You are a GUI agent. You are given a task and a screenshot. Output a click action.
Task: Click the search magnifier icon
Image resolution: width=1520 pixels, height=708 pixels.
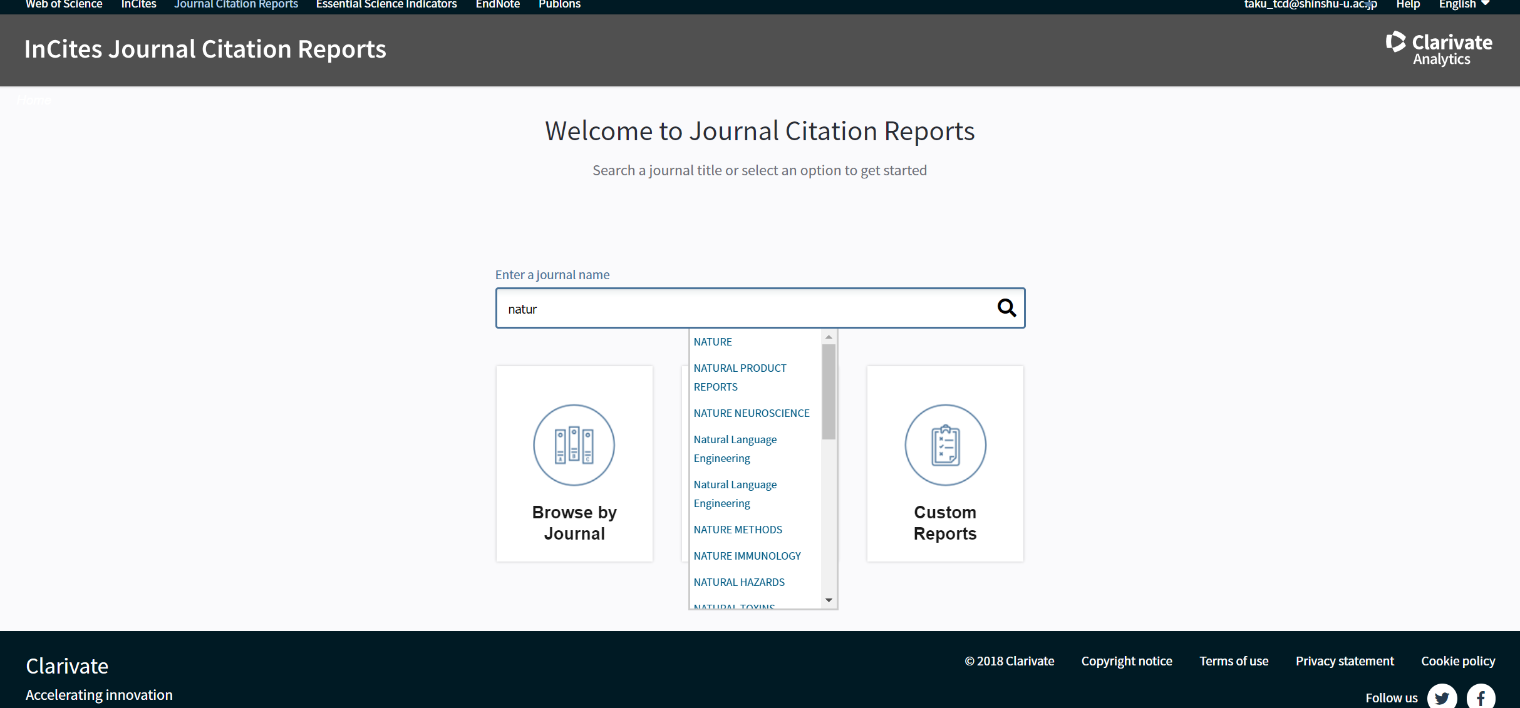click(1006, 308)
